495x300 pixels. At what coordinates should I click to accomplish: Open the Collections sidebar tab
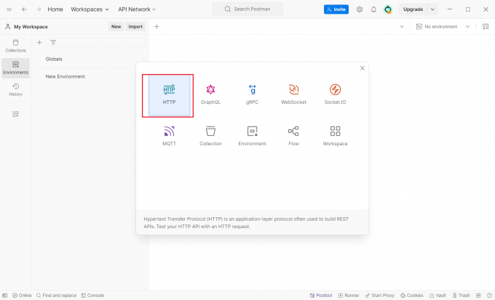click(15, 46)
